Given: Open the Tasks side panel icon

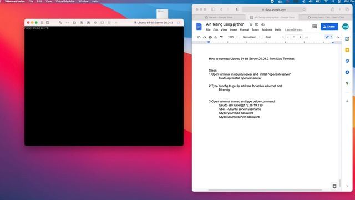Looking at the screenshot, I should (x=347, y=61).
